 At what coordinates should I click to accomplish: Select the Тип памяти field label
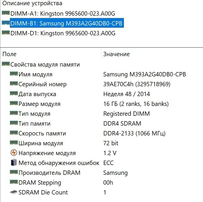tap(34, 124)
